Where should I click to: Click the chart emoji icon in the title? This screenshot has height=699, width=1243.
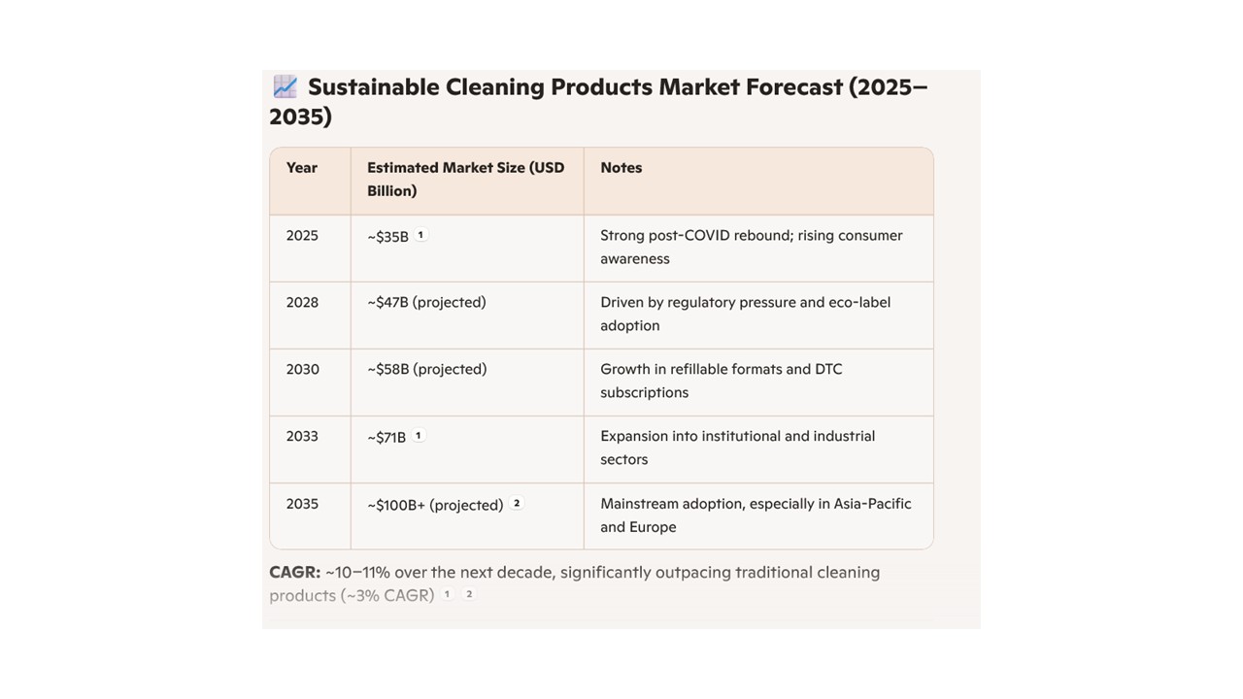(285, 86)
